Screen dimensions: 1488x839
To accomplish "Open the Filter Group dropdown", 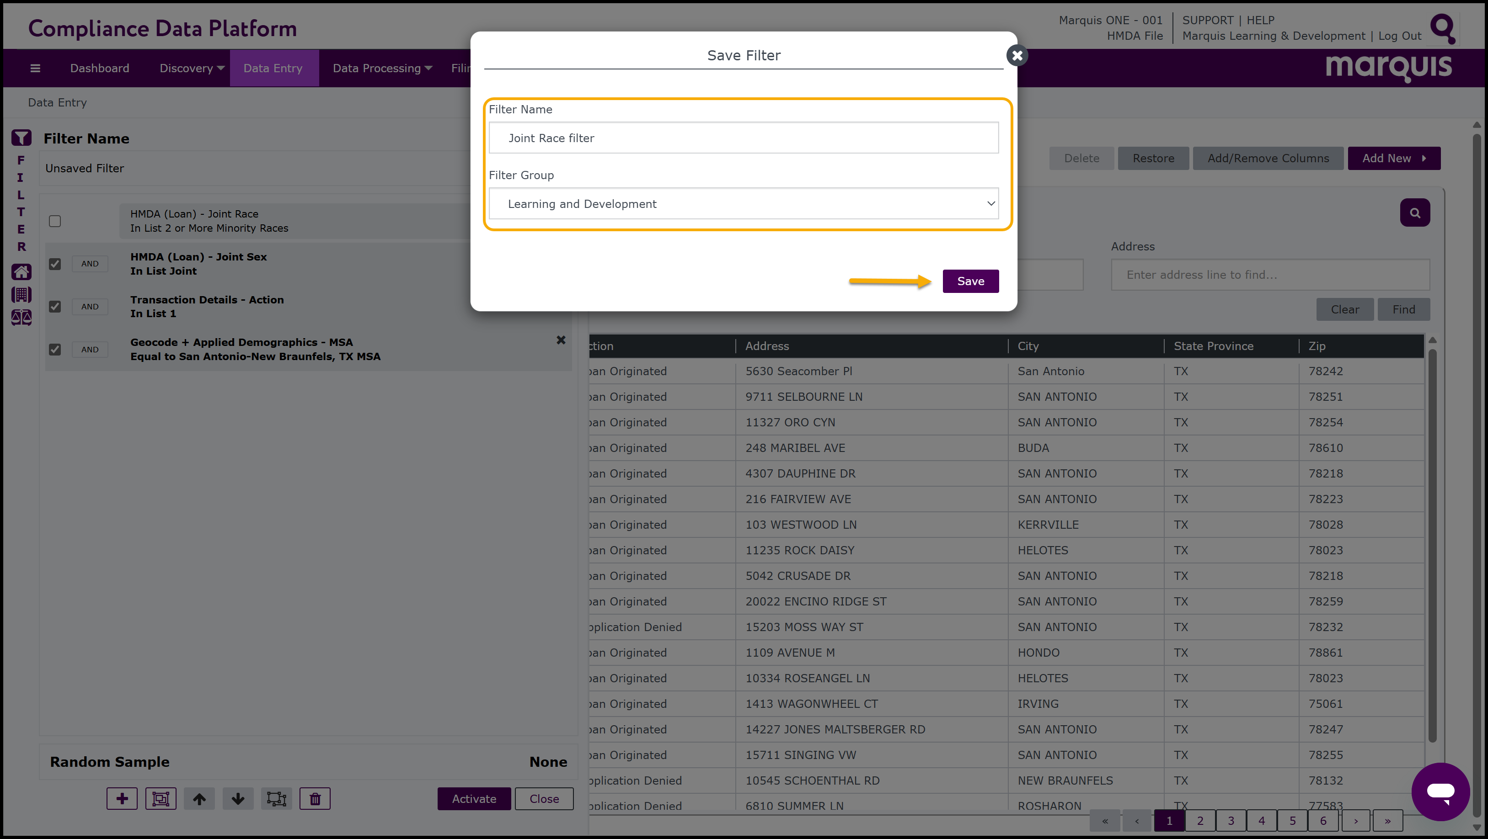I will point(744,203).
